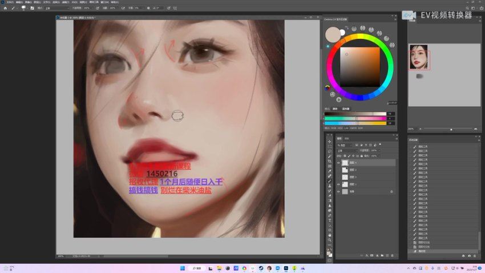Open the 滤镜 (Filter) menu
485x273 pixels.
(66, 2)
